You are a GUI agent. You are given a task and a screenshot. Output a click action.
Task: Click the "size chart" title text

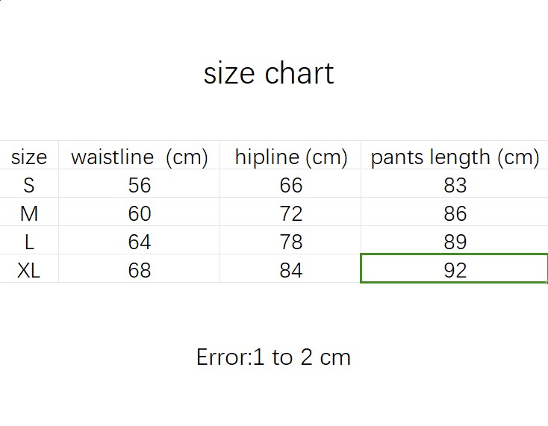click(x=269, y=74)
